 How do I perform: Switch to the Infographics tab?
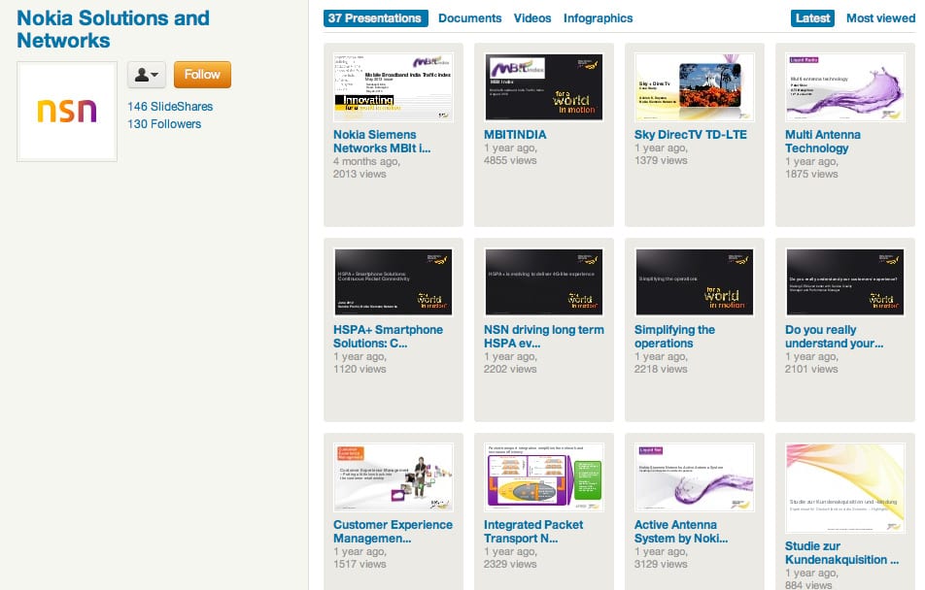pos(598,18)
